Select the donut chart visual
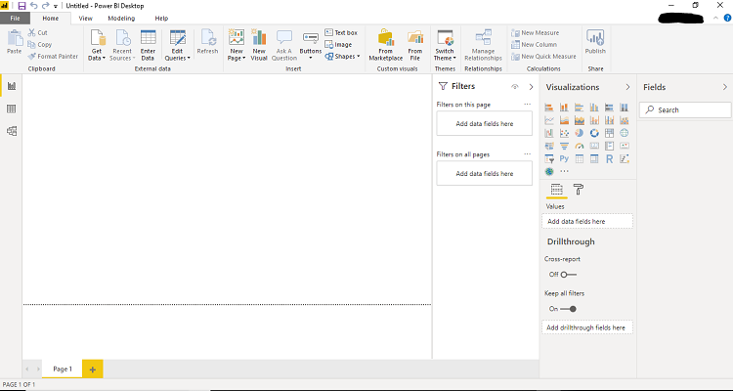The width and height of the screenshot is (733, 391). [x=594, y=133]
